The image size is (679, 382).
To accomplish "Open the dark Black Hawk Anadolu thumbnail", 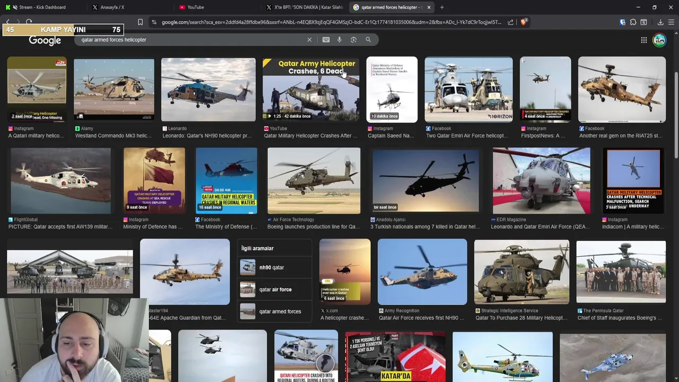I will [425, 180].
